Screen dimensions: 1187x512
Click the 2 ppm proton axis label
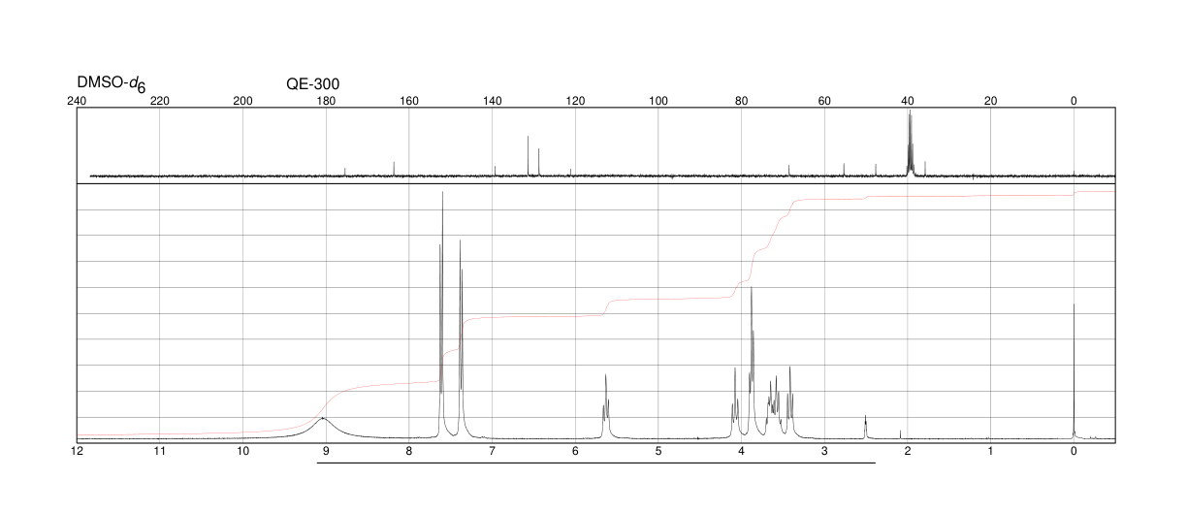(x=908, y=452)
